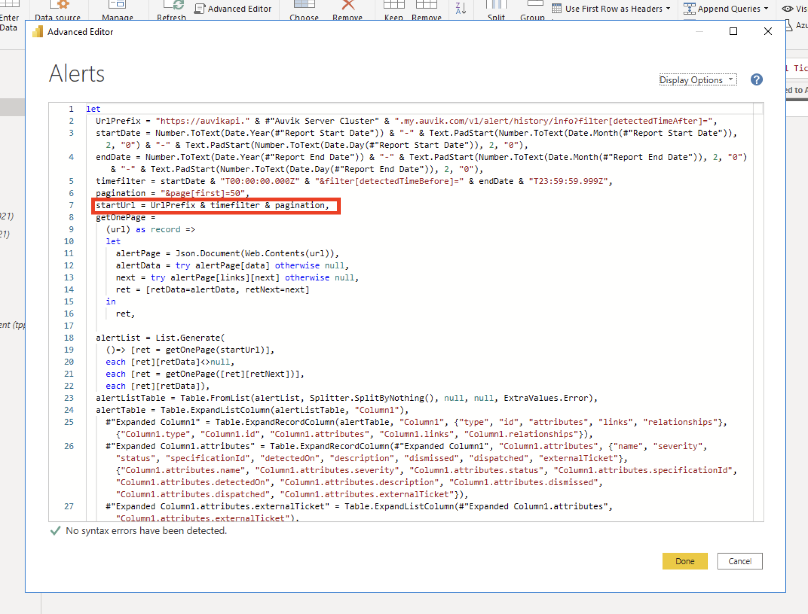Click the code editor vertical scrollbar
This screenshot has width=808, height=614.
coord(758,312)
